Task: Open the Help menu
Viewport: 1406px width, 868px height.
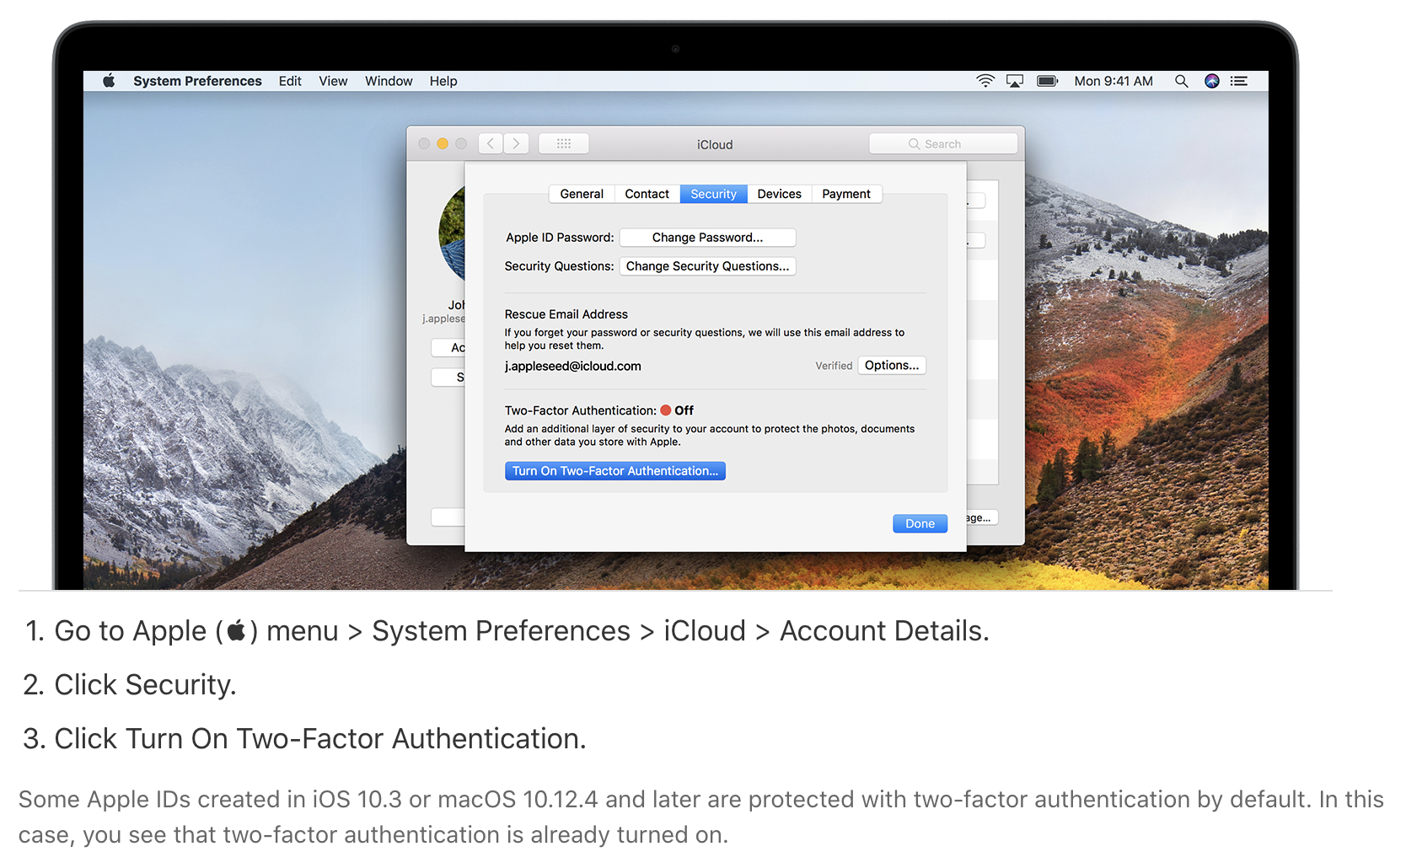Action: pos(443,81)
